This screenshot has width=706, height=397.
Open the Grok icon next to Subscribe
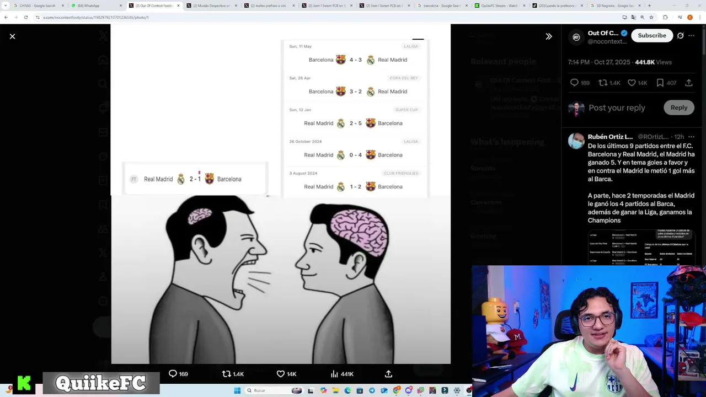click(681, 35)
